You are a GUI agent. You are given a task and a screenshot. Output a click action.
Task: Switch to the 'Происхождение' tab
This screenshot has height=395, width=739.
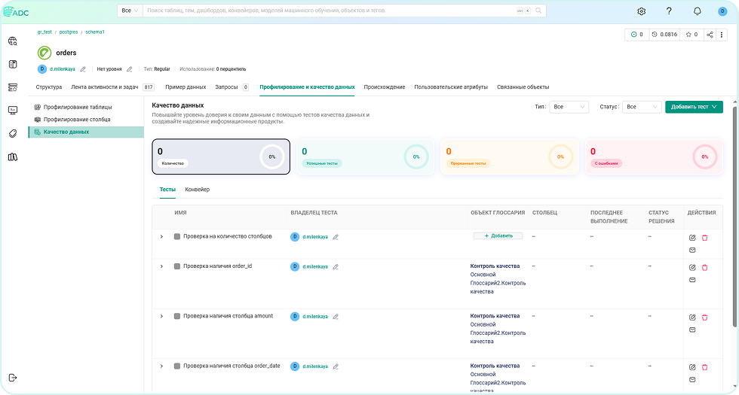(x=384, y=87)
